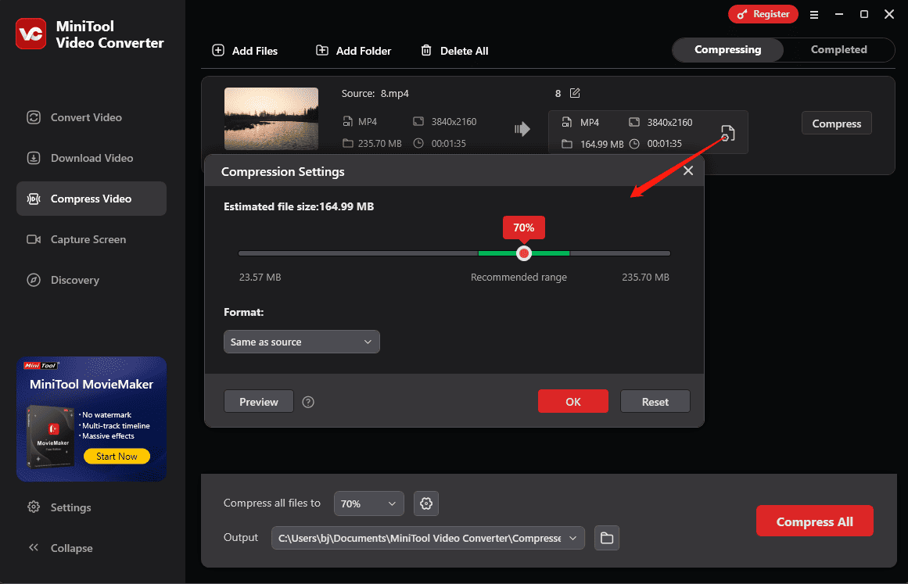Image resolution: width=908 pixels, height=584 pixels.
Task: Open the Format dropdown Same as source
Action: coord(302,342)
